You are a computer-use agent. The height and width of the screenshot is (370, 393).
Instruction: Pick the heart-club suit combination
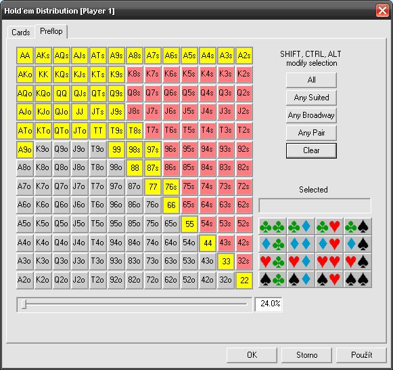coord(272,262)
